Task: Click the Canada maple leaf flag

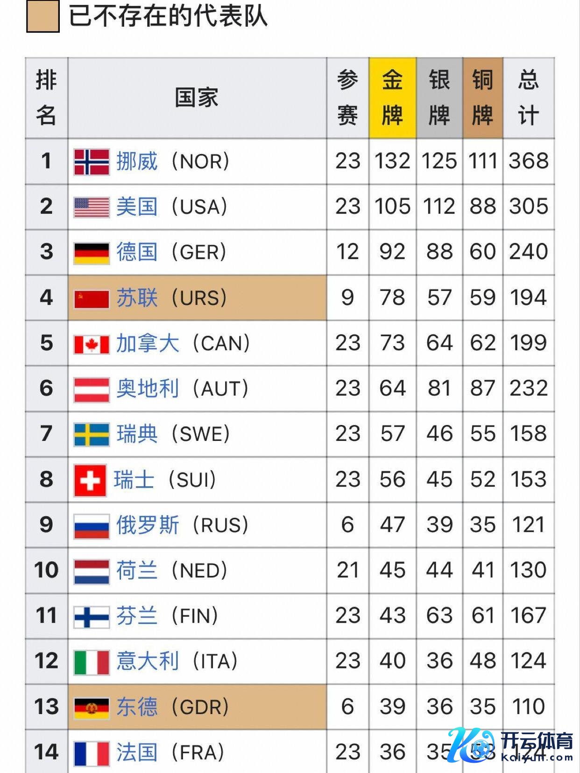Action: pos(92,344)
